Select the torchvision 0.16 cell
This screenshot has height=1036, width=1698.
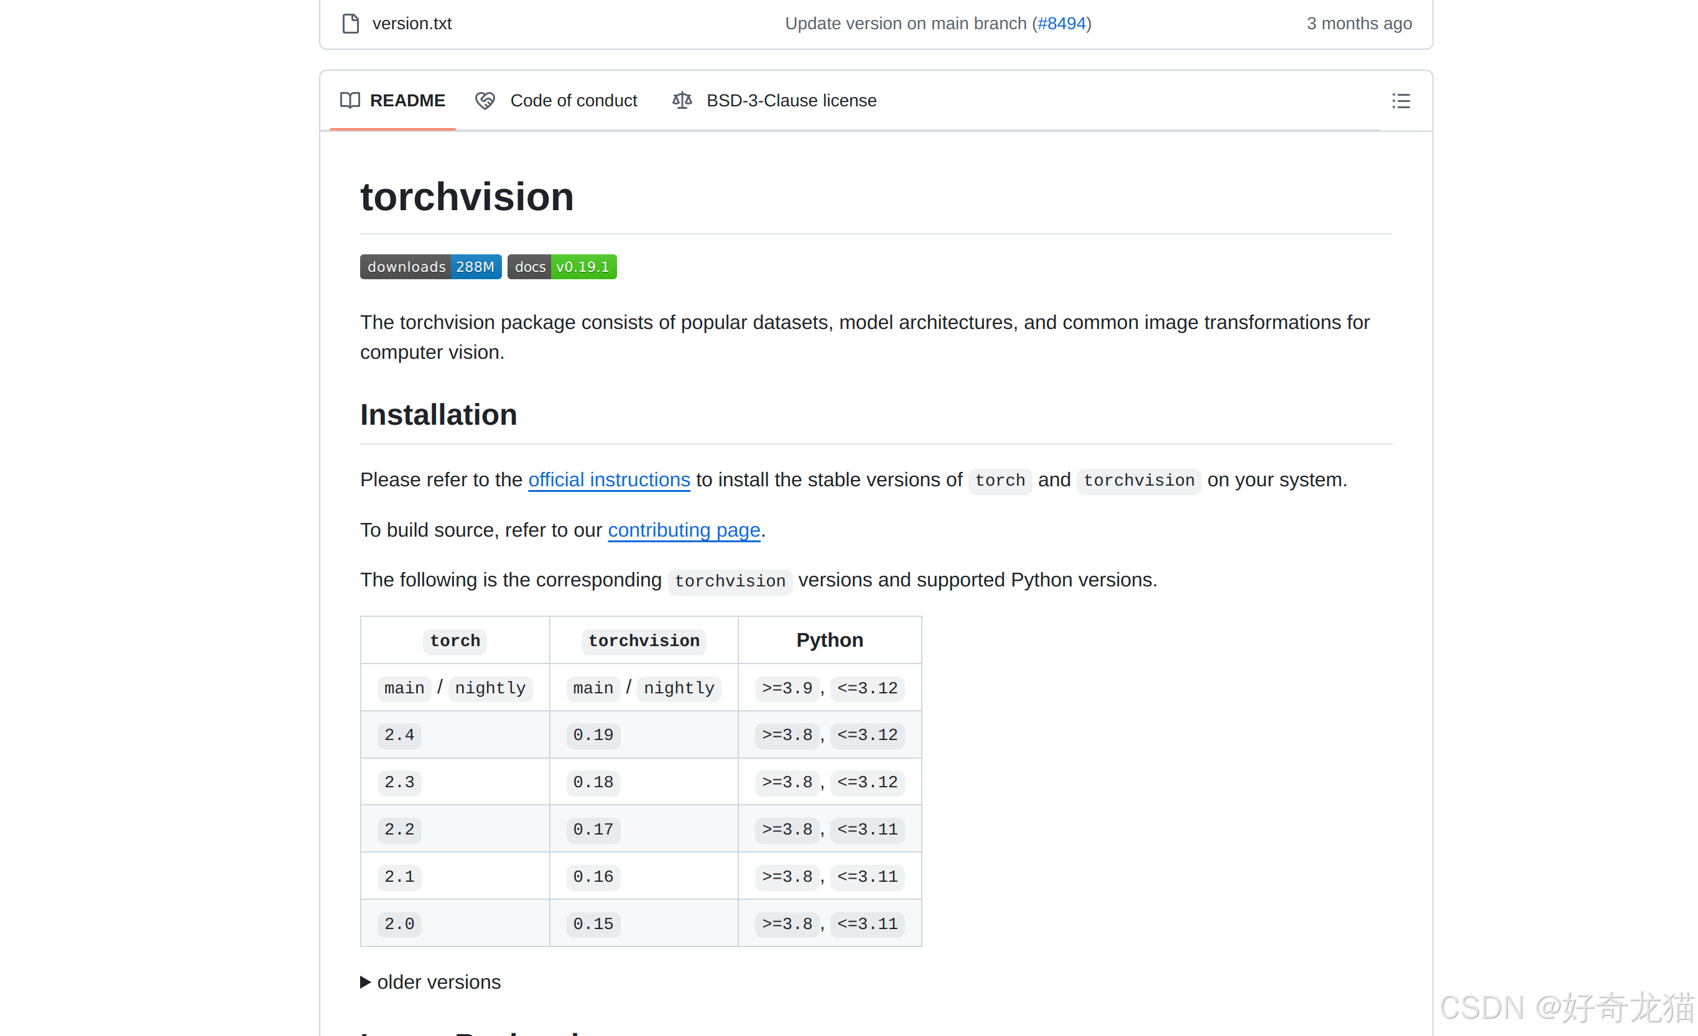coord(644,876)
